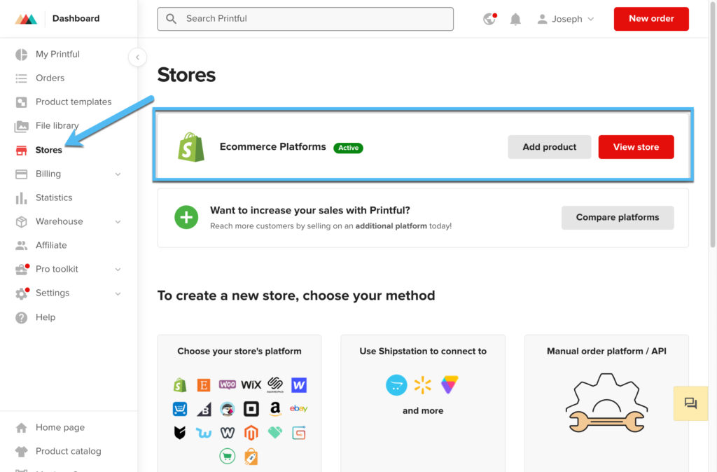Click the Walmart spark icon under Shipstation
Viewport: 717px width, 472px height.
(423, 385)
